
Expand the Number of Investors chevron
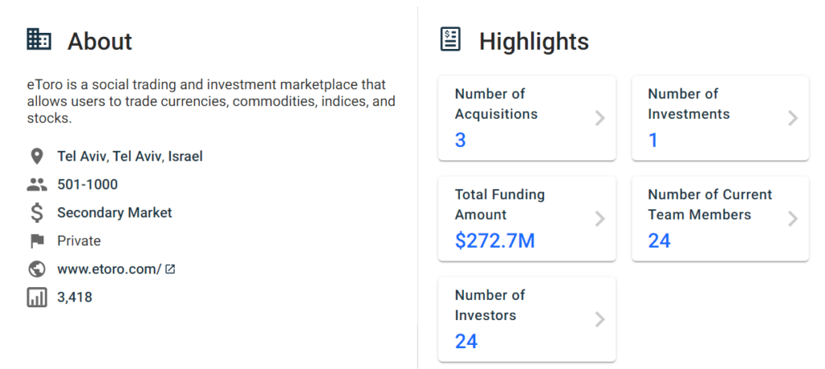click(599, 319)
